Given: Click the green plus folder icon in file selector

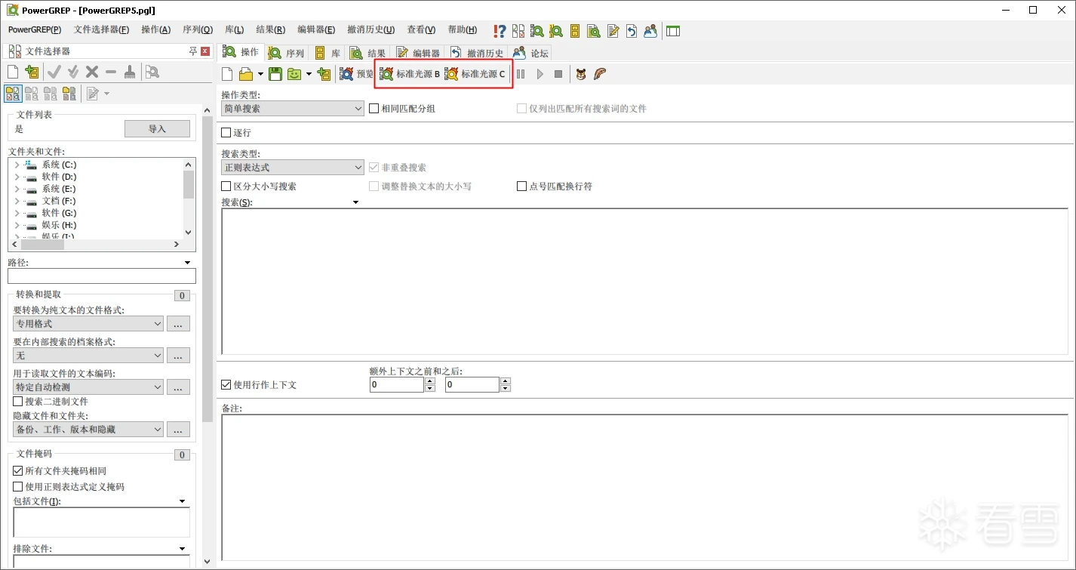Looking at the screenshot, I should [x=32, y=72].
